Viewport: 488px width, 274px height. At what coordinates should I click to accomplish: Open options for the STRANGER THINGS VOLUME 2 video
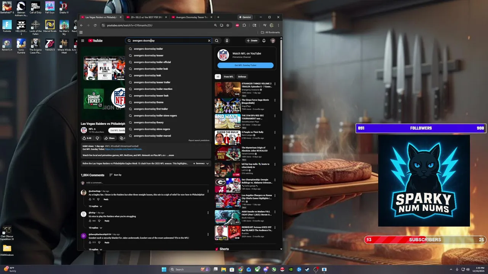pos(275,84)
